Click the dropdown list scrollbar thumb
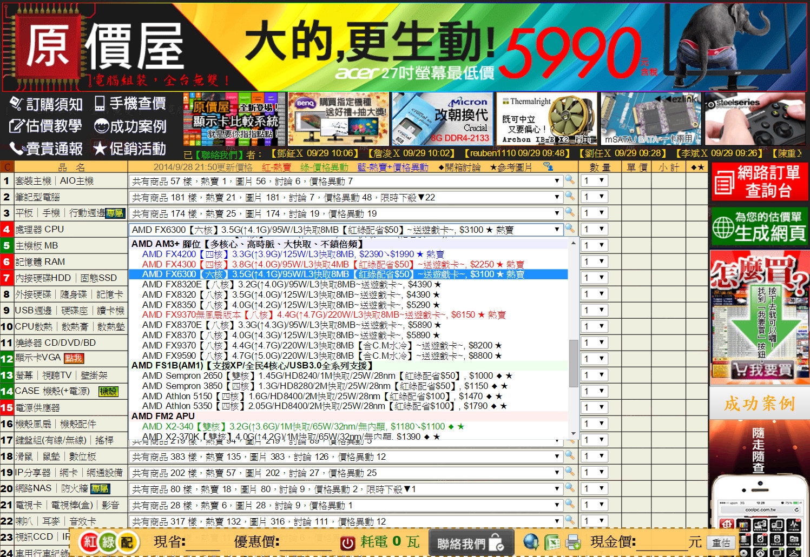Viewport: 810px width, 557px height. point(573,363)
